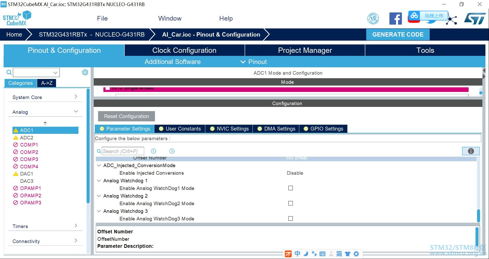
Task: Go to next search result arrow
Action: tap(172, 151)
